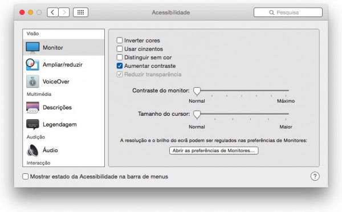The image size is (342, 212).
Task: Select the Áudio speaker icon
Action: coord(32,150)
